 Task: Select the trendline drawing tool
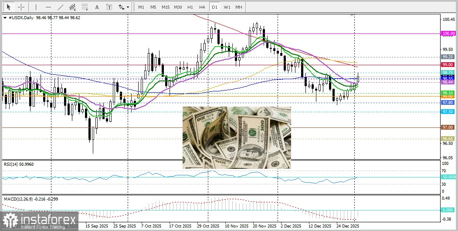click(x=61, y=7)
